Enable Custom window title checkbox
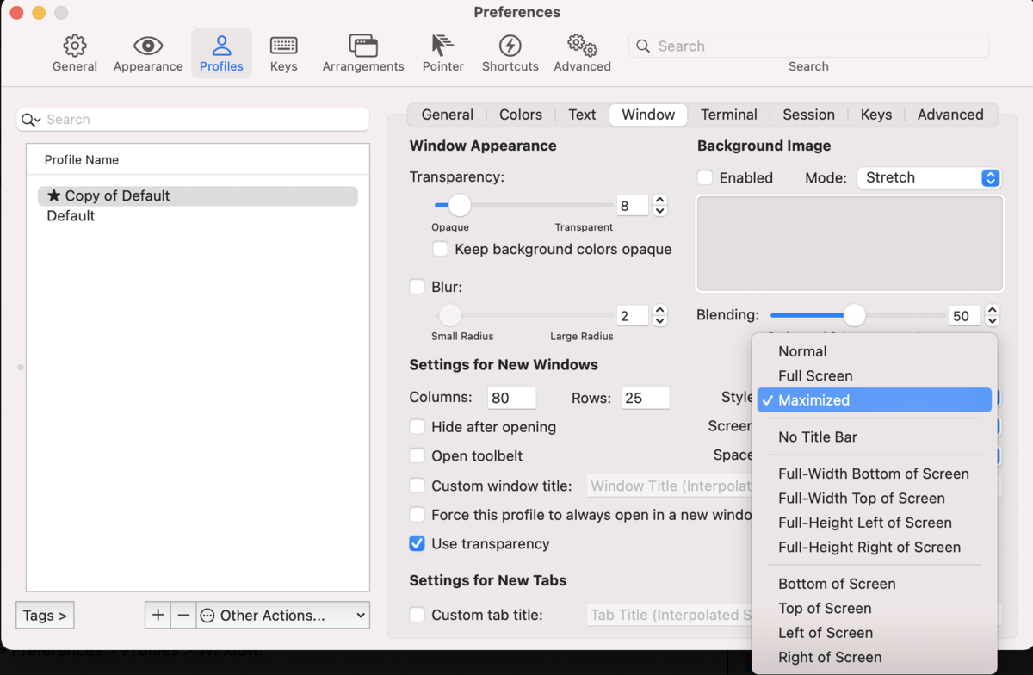The image size is (1033, 675). coord(417,486)
